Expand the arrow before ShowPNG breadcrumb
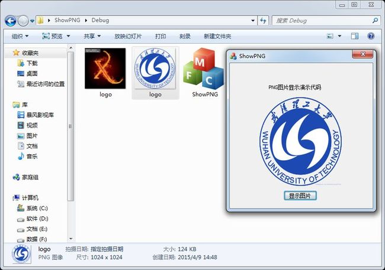This screenshot has height=270, width=385. pos(49,20)
